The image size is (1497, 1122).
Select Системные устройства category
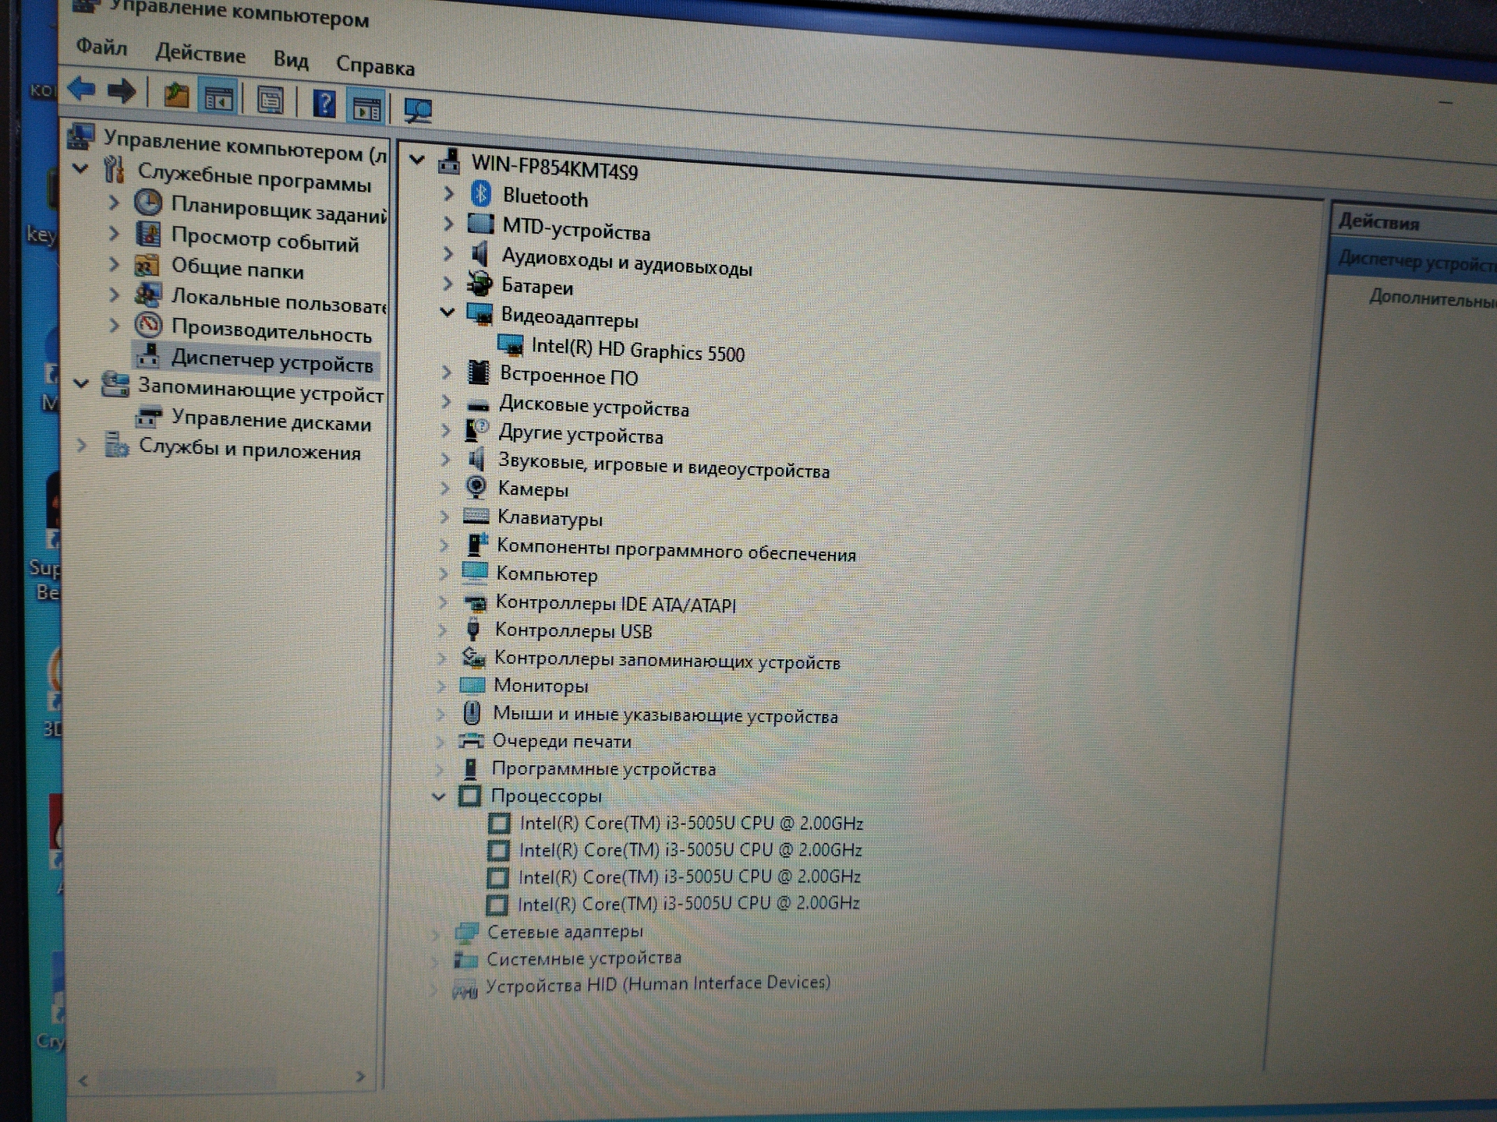[x=583, y=958]
